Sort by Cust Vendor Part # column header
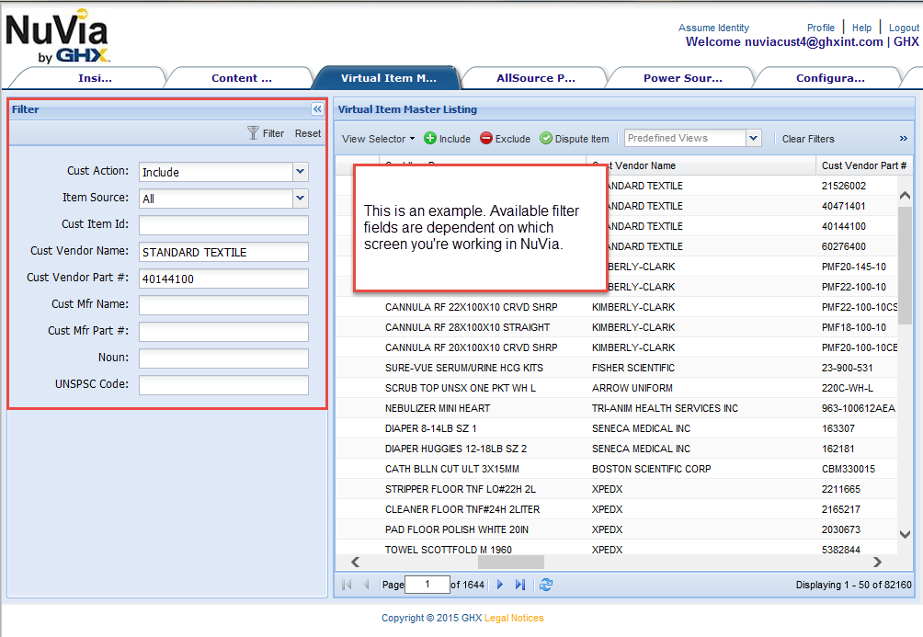 pyautogui.click(x=864, y=165)
